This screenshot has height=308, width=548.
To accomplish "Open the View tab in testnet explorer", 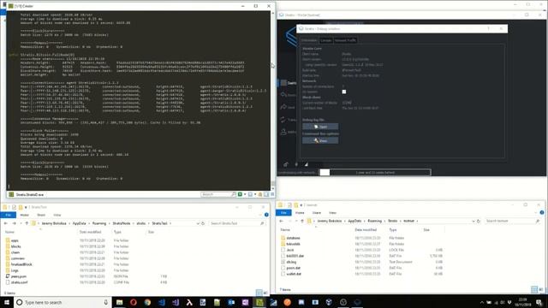I will click(332, 213).
